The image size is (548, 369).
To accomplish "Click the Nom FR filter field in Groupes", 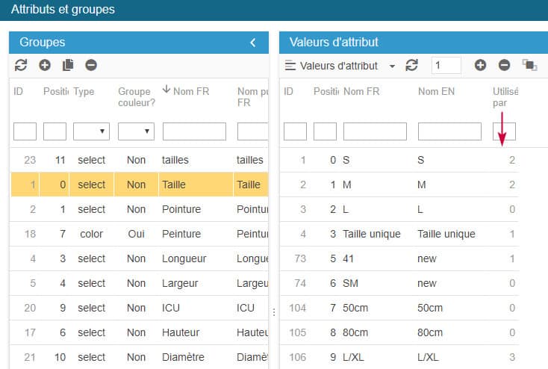I will (x=194, y=131).
